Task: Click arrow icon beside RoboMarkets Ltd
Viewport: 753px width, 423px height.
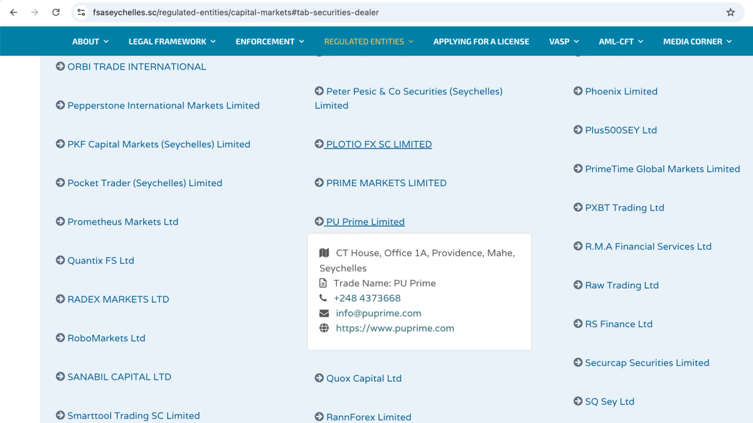Action: 60,338
